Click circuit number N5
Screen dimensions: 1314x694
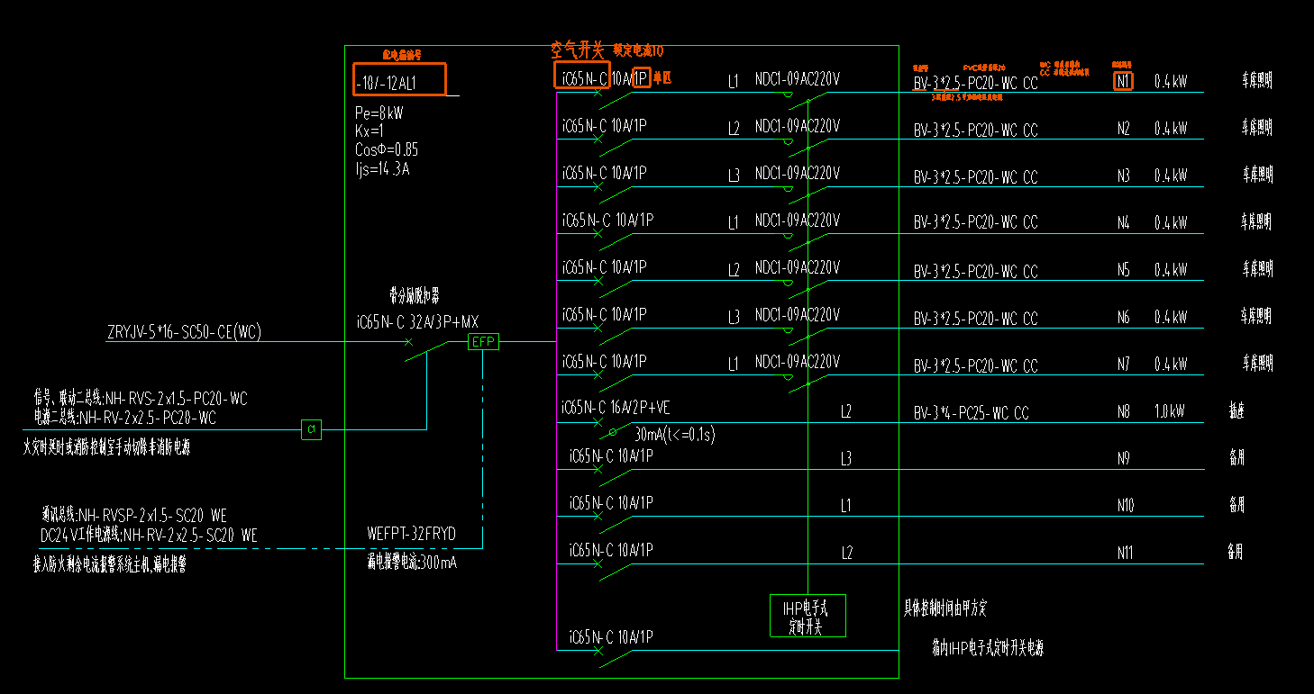point(1123,269)
